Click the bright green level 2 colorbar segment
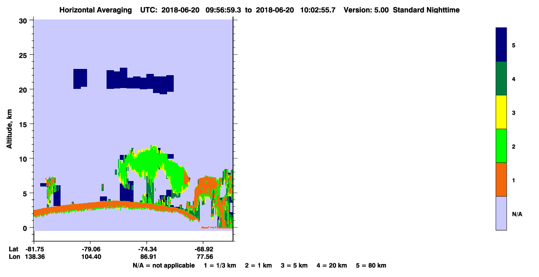Viewport: 539px width, 277px height. (x=501, y=146)
